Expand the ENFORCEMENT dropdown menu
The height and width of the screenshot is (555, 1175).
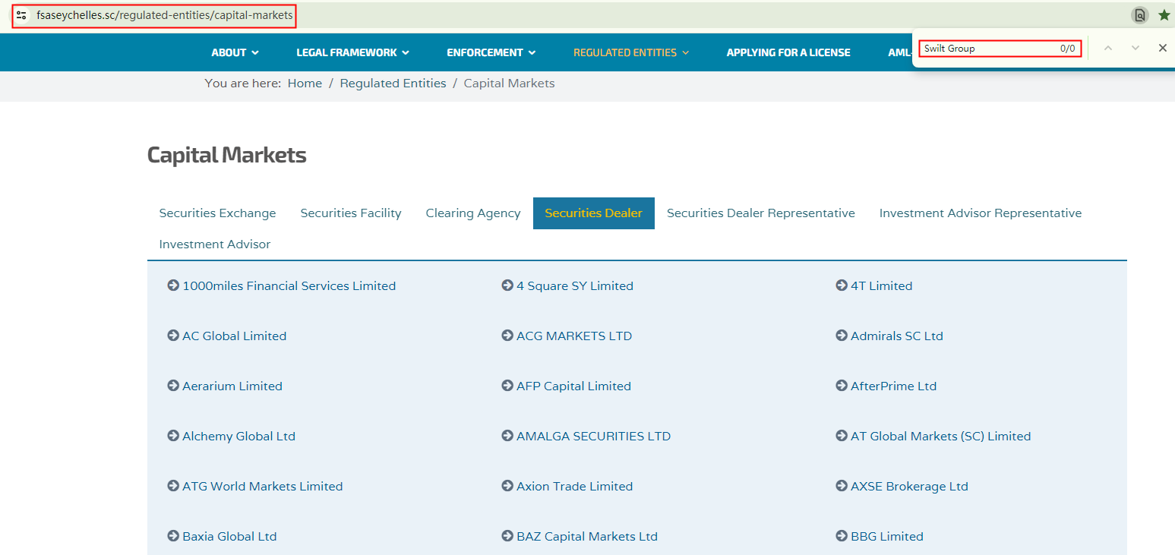click(x=491, y=52)
